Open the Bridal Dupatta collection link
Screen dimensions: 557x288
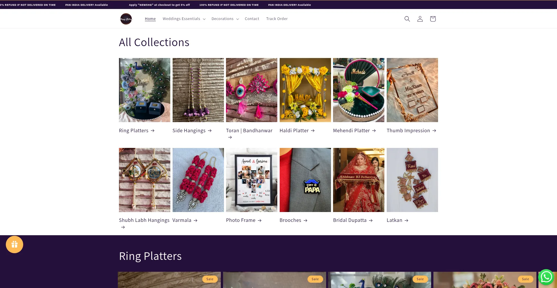[x=350, y=220]
